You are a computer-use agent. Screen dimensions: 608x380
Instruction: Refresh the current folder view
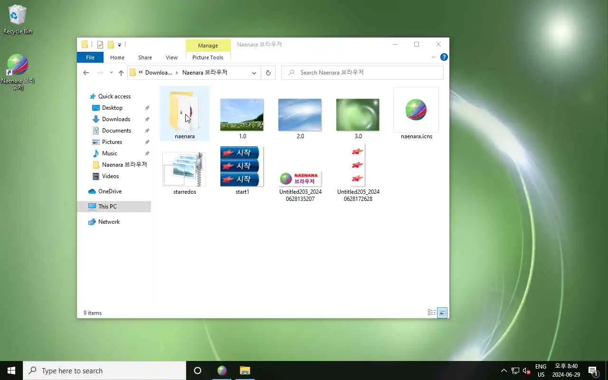268,73
